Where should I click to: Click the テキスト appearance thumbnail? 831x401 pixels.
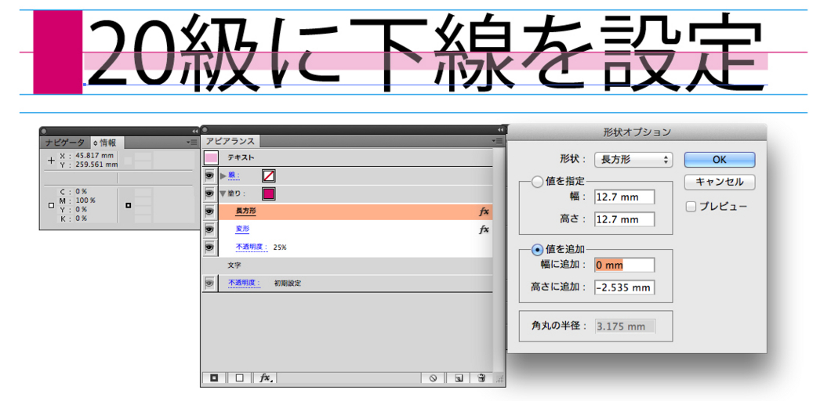click(x=211, y=157)
